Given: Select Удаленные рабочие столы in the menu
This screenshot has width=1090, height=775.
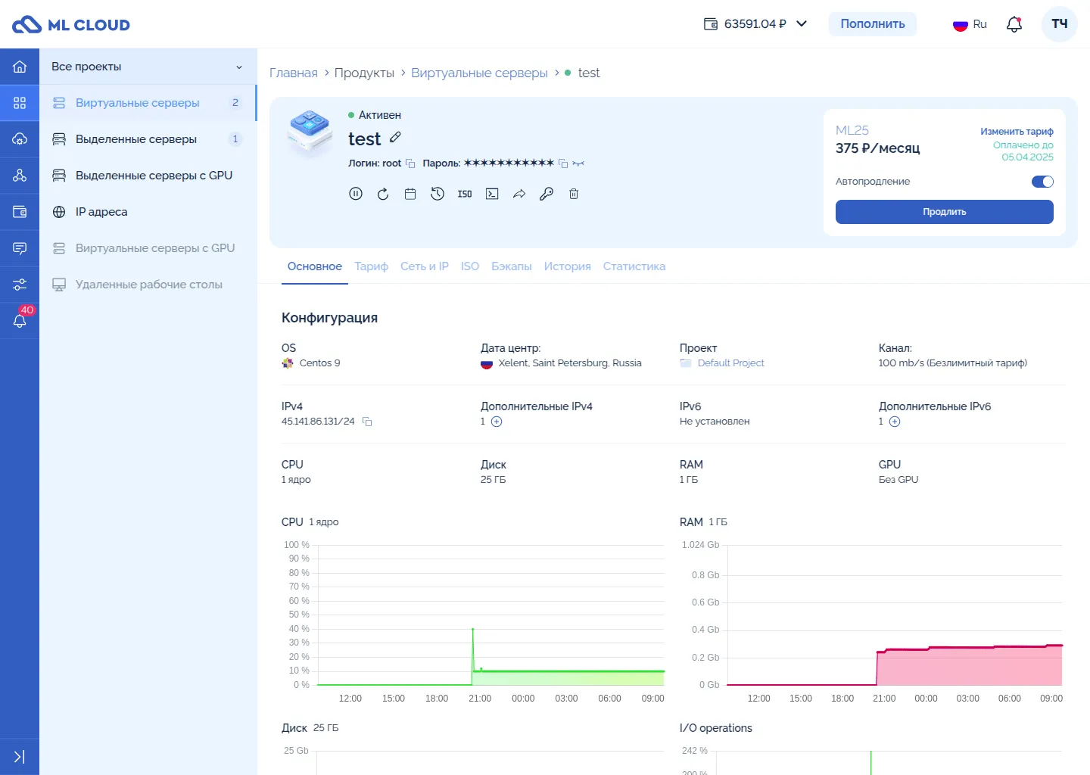Looking at the screenshot, I should 148,285.
